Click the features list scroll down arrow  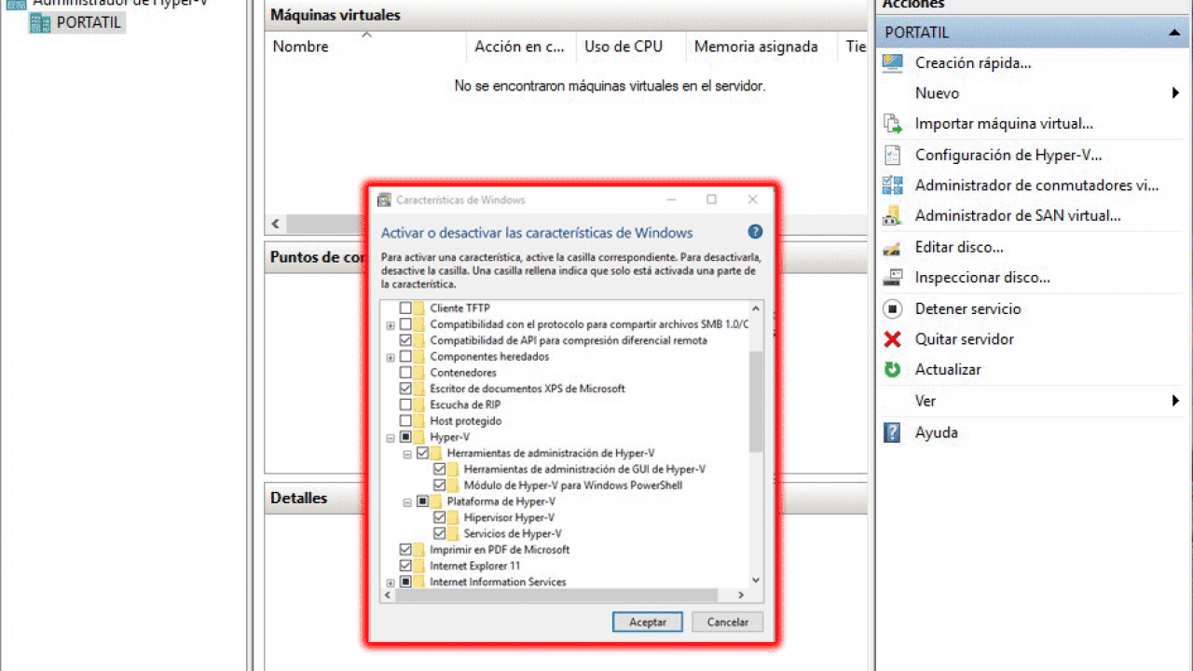coord(756,580)
